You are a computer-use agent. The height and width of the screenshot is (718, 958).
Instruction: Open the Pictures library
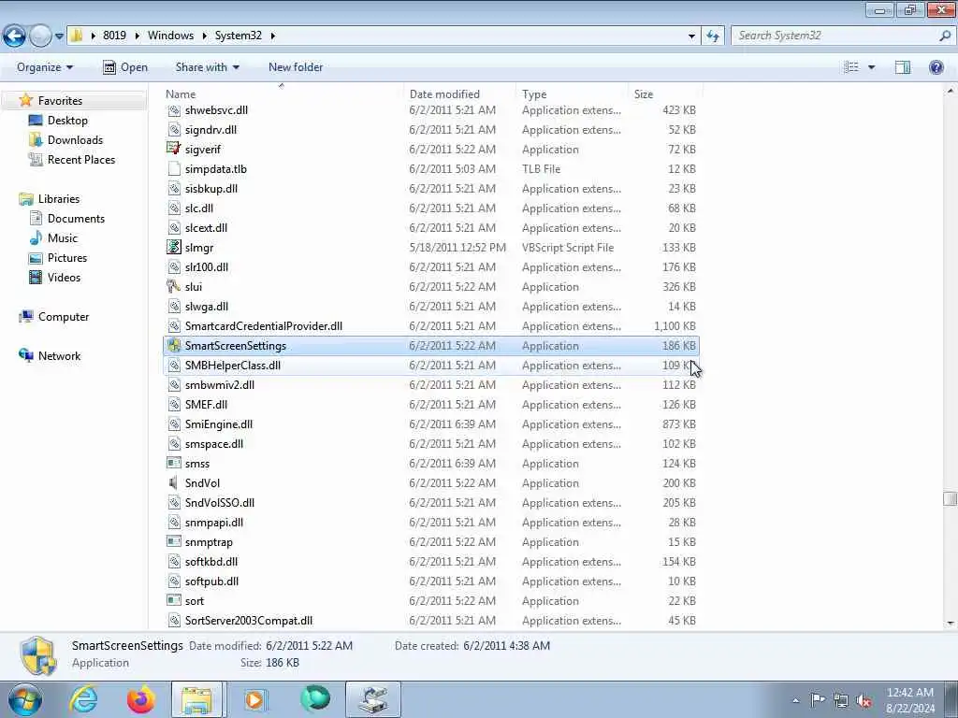tap(67, 258)
